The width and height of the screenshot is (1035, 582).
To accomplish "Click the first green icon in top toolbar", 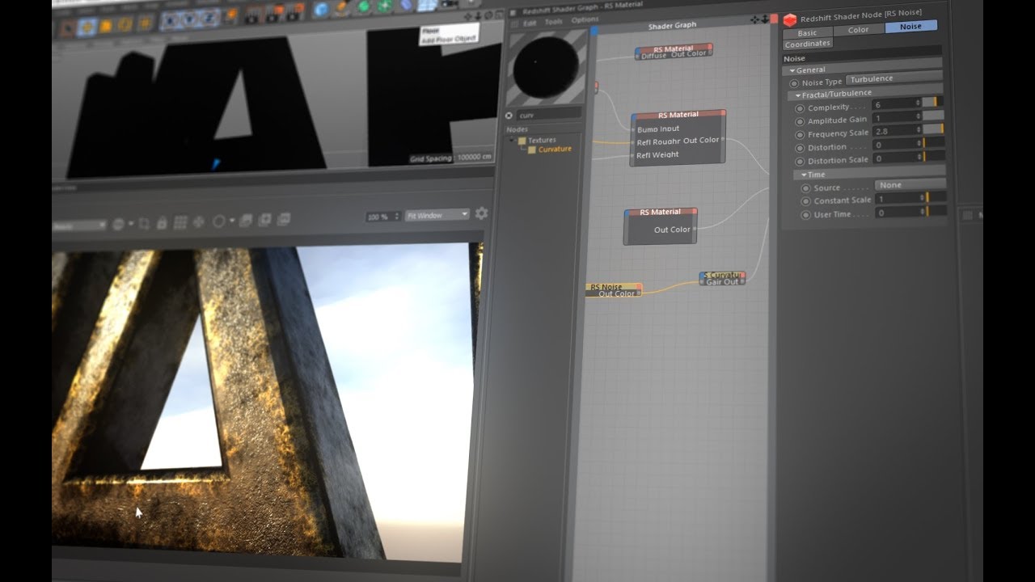I will tap(364, 7).
